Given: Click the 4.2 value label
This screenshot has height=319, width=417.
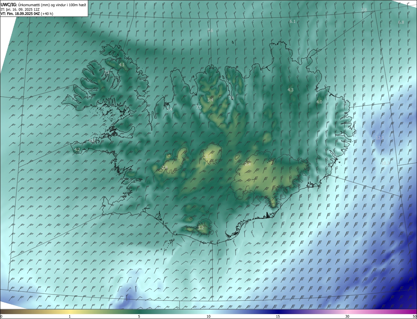Looking at the screenshot, I should point(77,150).
